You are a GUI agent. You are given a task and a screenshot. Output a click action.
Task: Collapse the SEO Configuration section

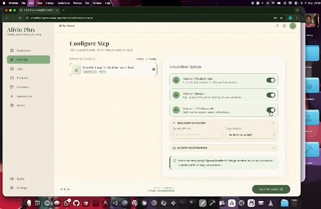(x=273, y=123)
